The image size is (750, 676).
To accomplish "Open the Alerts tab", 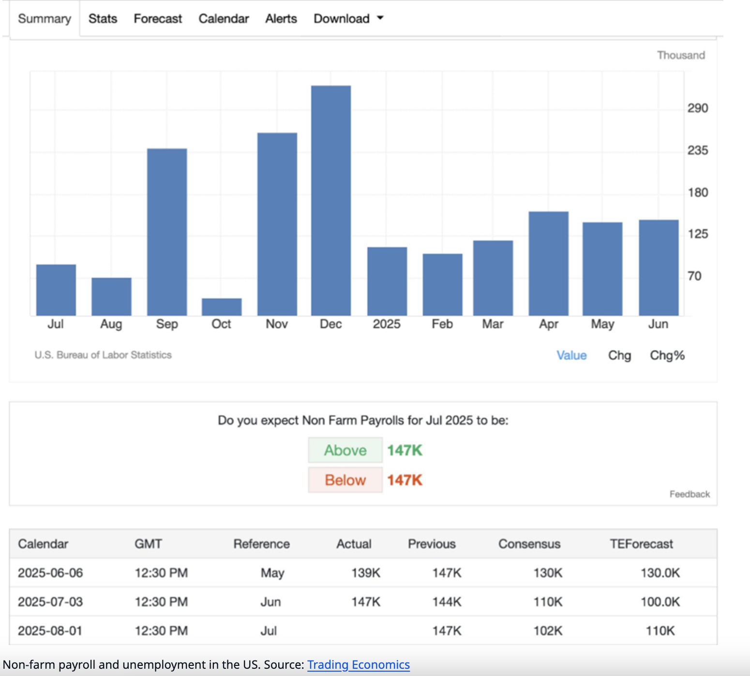I will [x=281, y=19].
